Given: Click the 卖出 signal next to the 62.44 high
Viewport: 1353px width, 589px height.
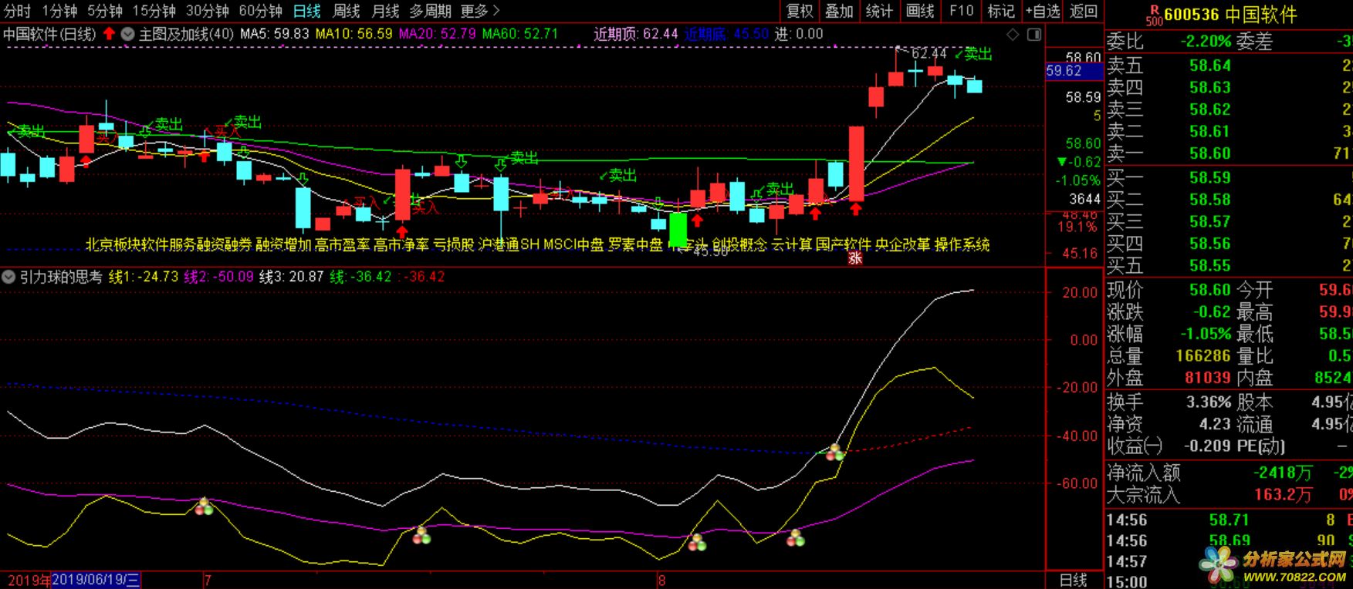Looking at the screenshot, I should click(x=973, y=54).
